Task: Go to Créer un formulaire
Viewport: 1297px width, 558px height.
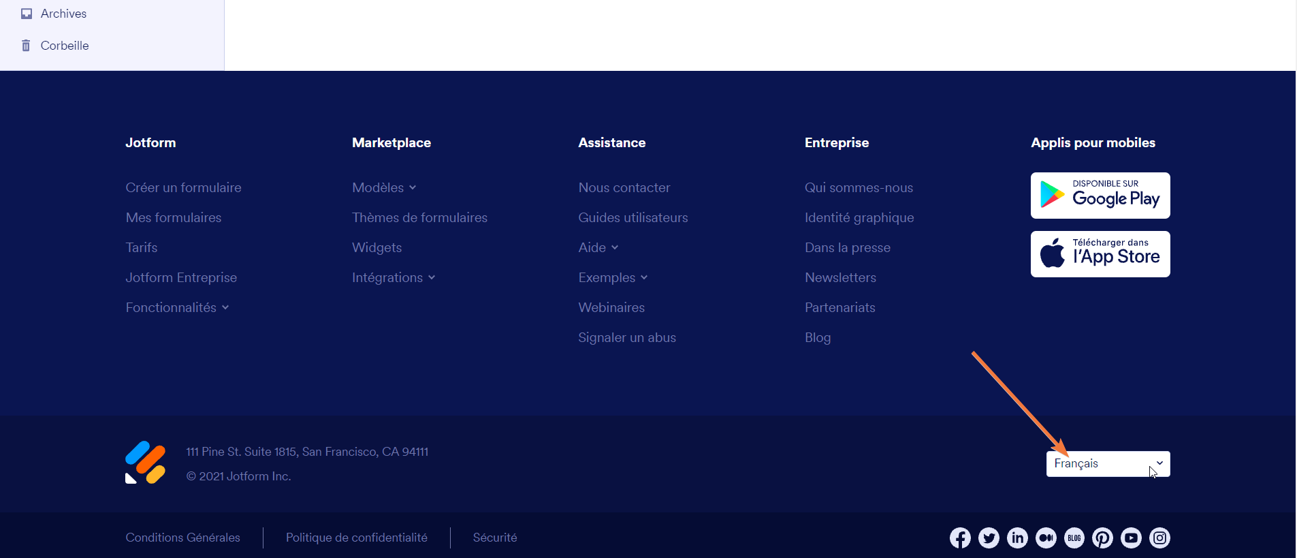Action: (x=183, y=188)
